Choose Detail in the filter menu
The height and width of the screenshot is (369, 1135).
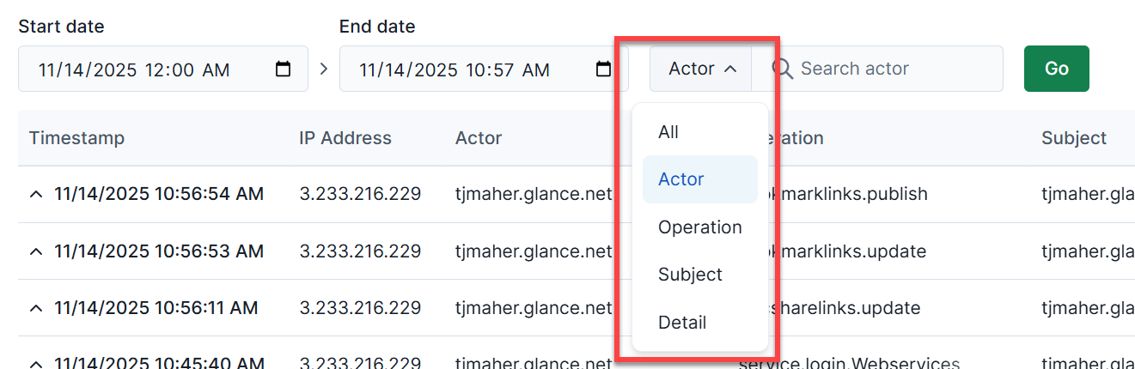point(700,323)
